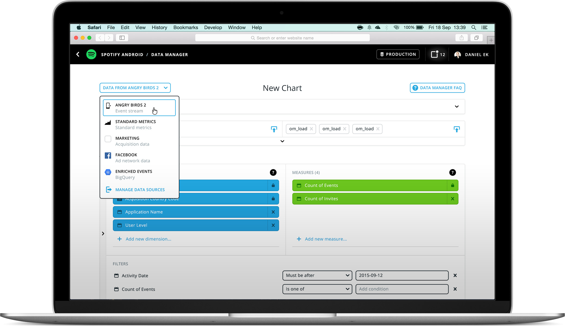565x326 pixels.
Task: Click lock on Acquisition Country Code dimension
Action: (273, 199)
